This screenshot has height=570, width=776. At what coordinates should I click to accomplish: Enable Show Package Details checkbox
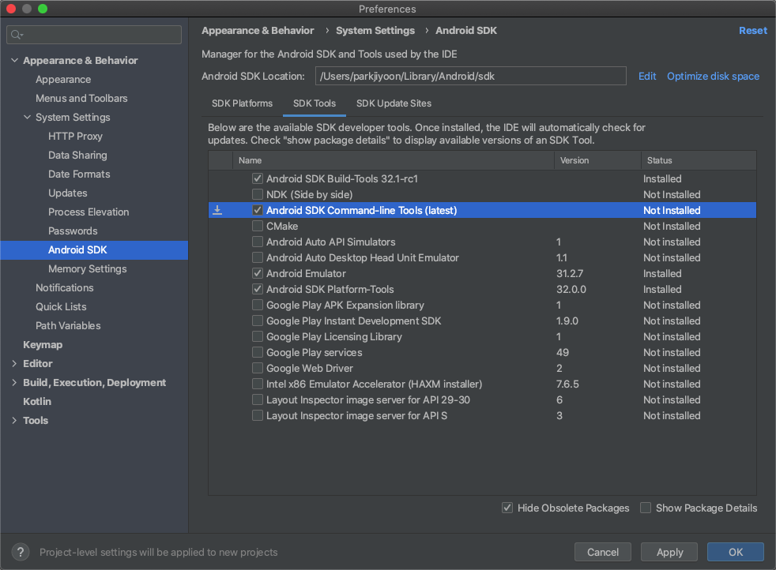pyautogui.click(x=646, y=508)
